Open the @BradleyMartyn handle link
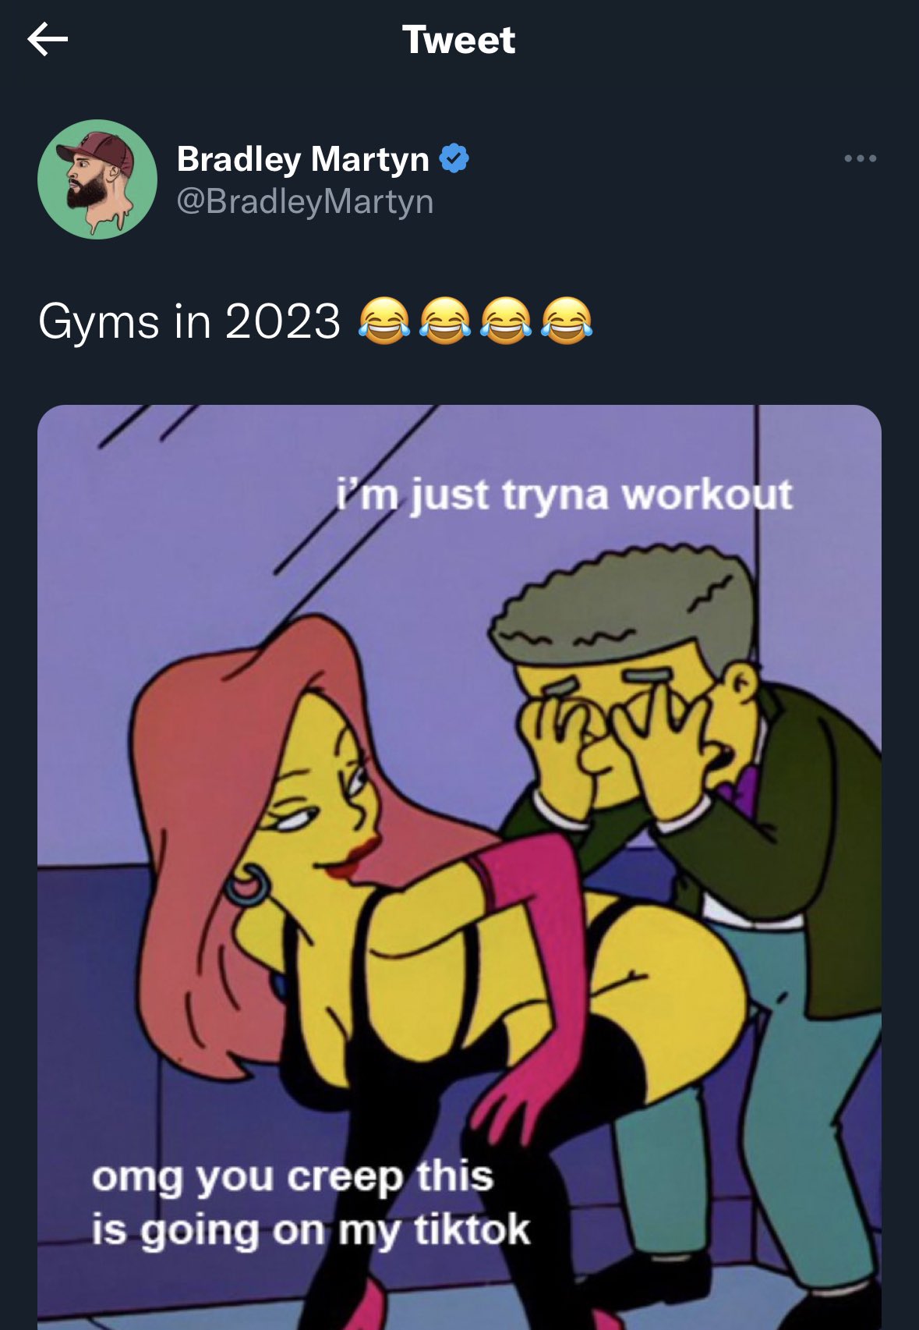The width and height of the screenshot is (919, 1330). [305, 201]
